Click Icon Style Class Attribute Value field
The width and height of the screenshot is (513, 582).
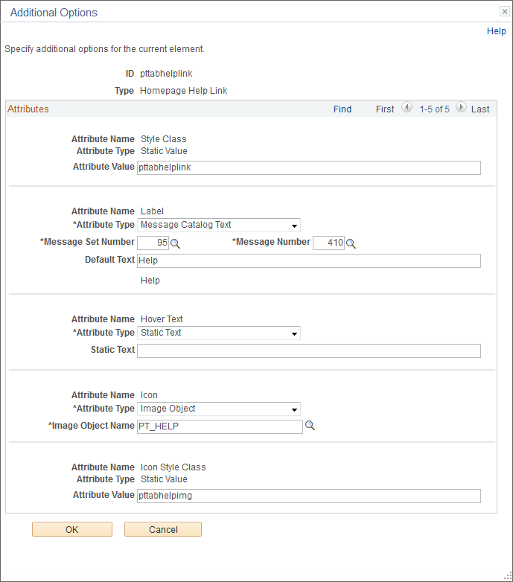point(309,496)
